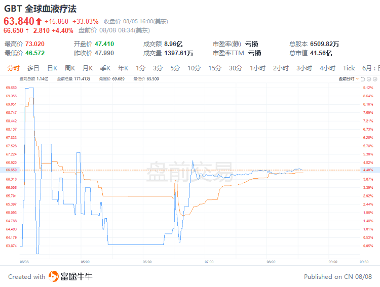Choose the 3小时 interval
The image size is (380, 287).
(305, 68)
